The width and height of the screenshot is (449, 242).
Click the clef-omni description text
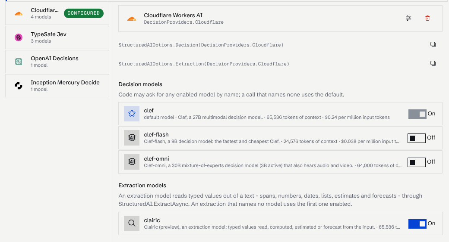pos(272,165)
